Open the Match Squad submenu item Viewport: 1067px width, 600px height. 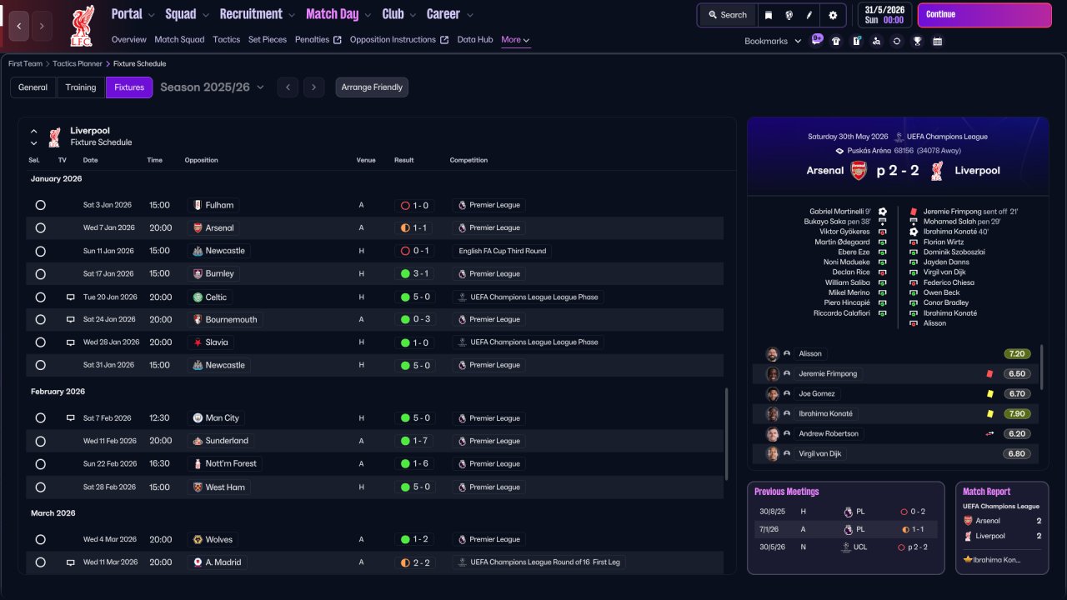[x=179, y=40]
